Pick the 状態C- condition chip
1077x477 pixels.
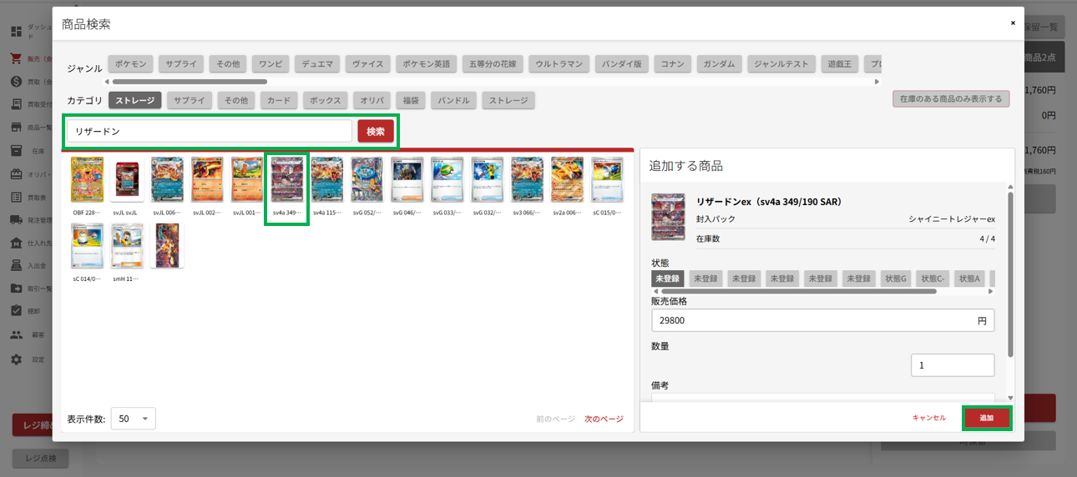tap(933, 279)
